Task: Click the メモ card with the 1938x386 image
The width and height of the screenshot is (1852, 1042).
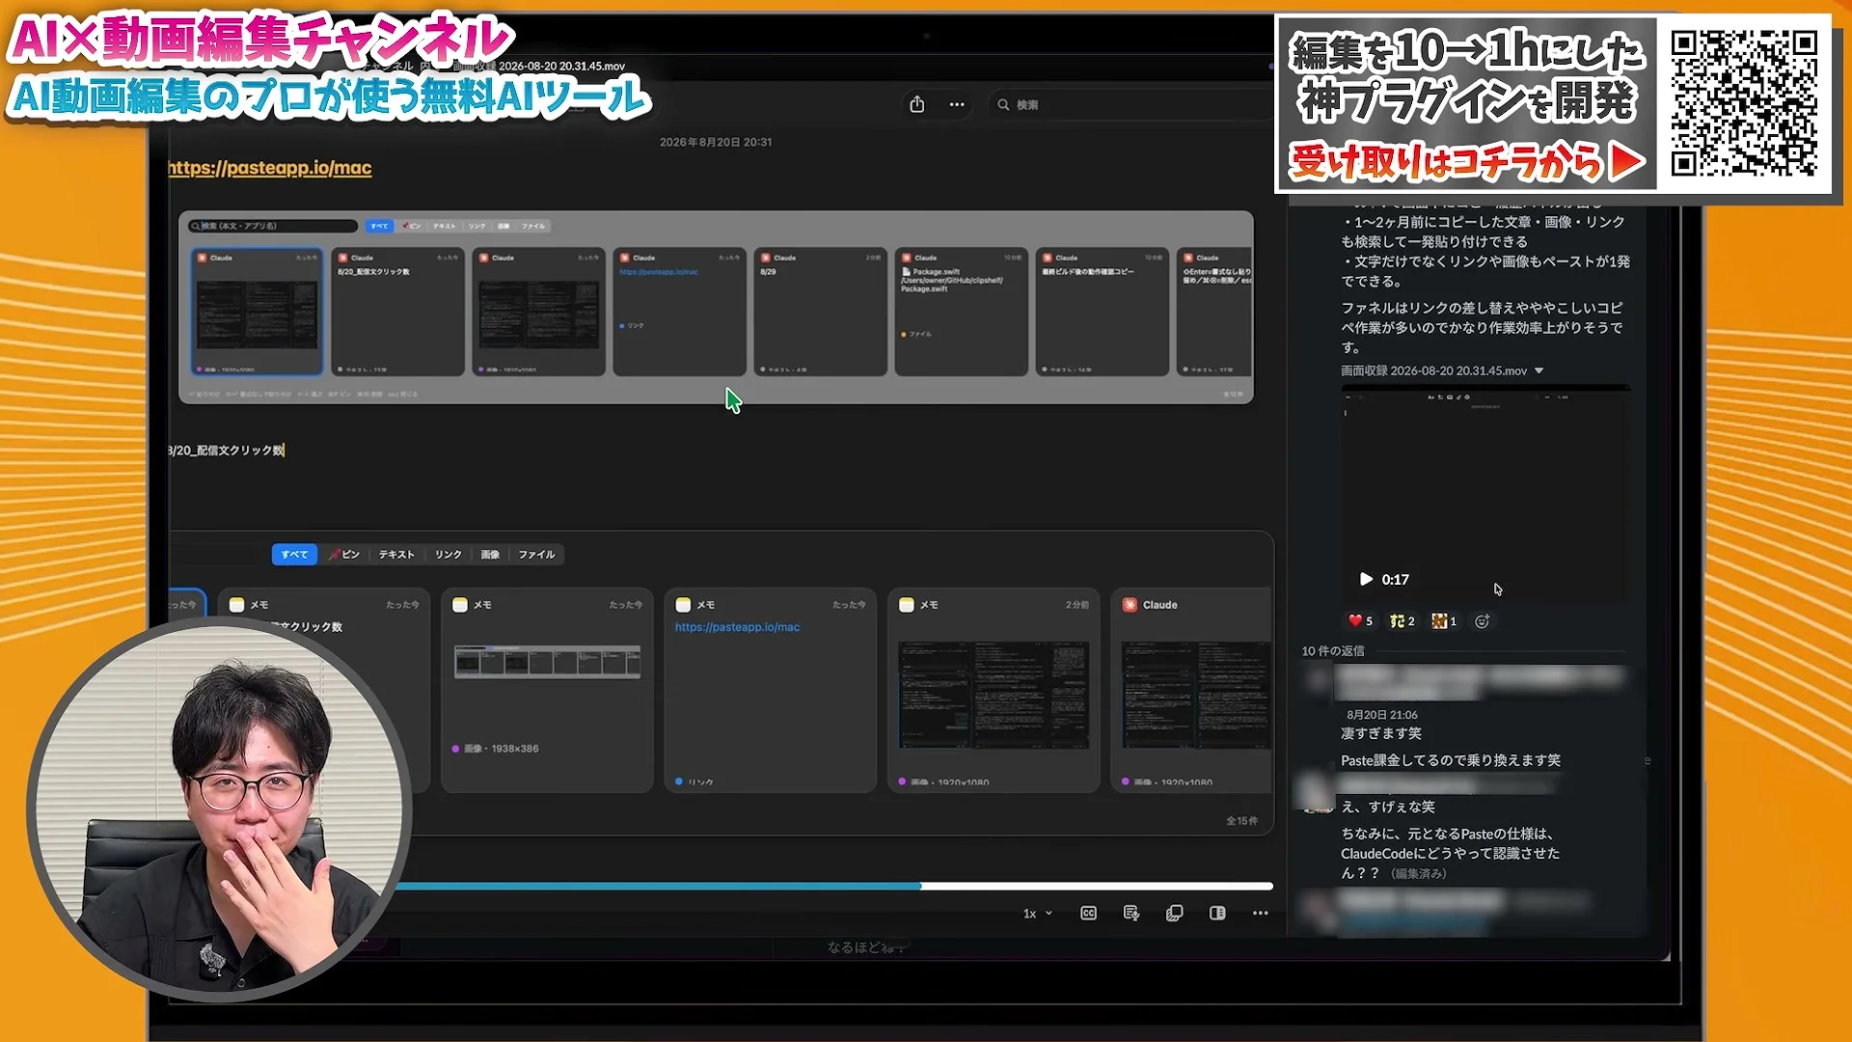Action: 547,691
